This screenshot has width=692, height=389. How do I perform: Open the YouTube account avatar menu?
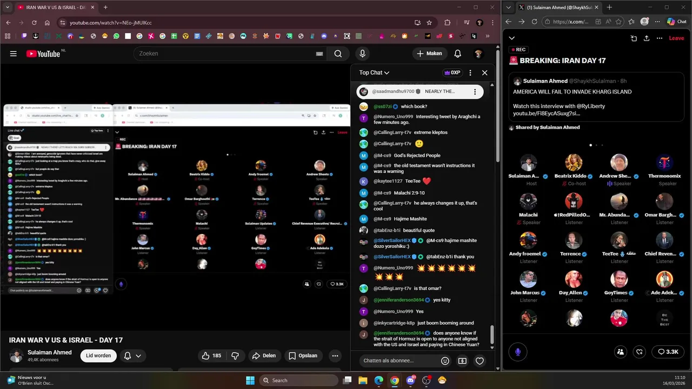click(x=478, y=53)
